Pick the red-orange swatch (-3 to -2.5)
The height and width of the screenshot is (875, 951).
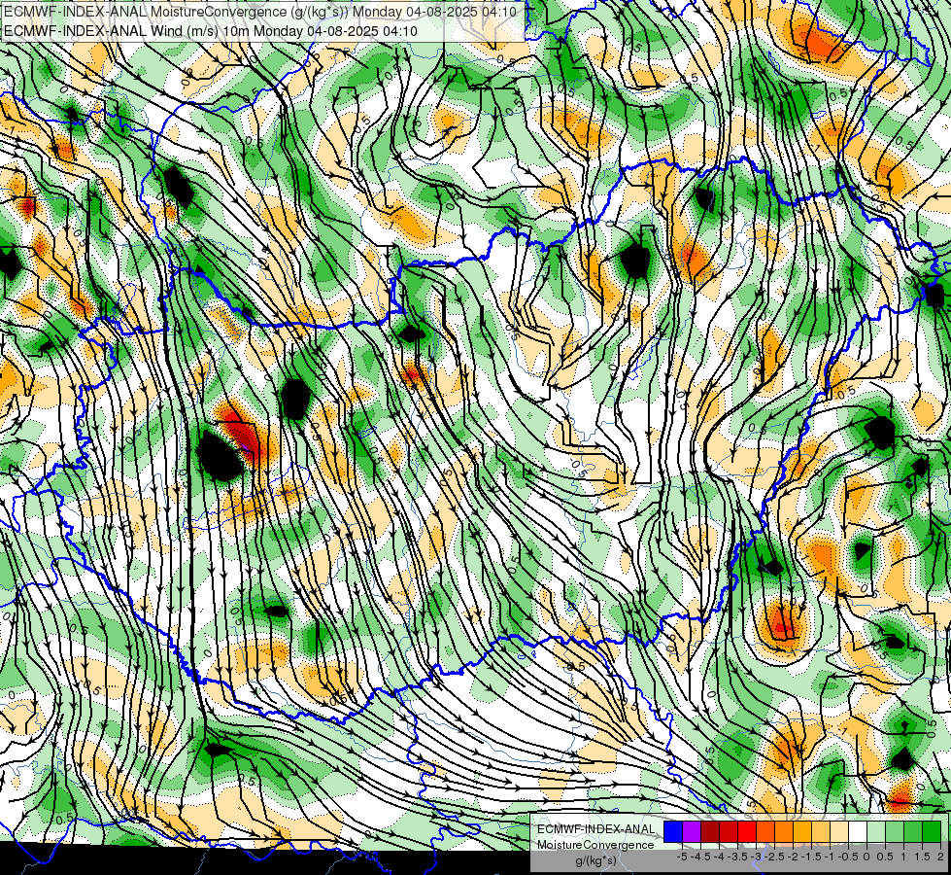point(764,832)
